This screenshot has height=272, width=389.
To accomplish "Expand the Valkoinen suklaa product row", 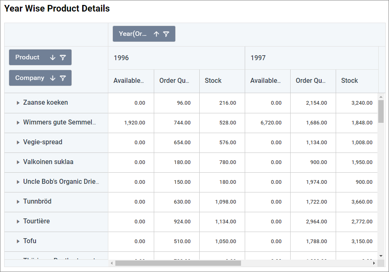I will [18, 162].
